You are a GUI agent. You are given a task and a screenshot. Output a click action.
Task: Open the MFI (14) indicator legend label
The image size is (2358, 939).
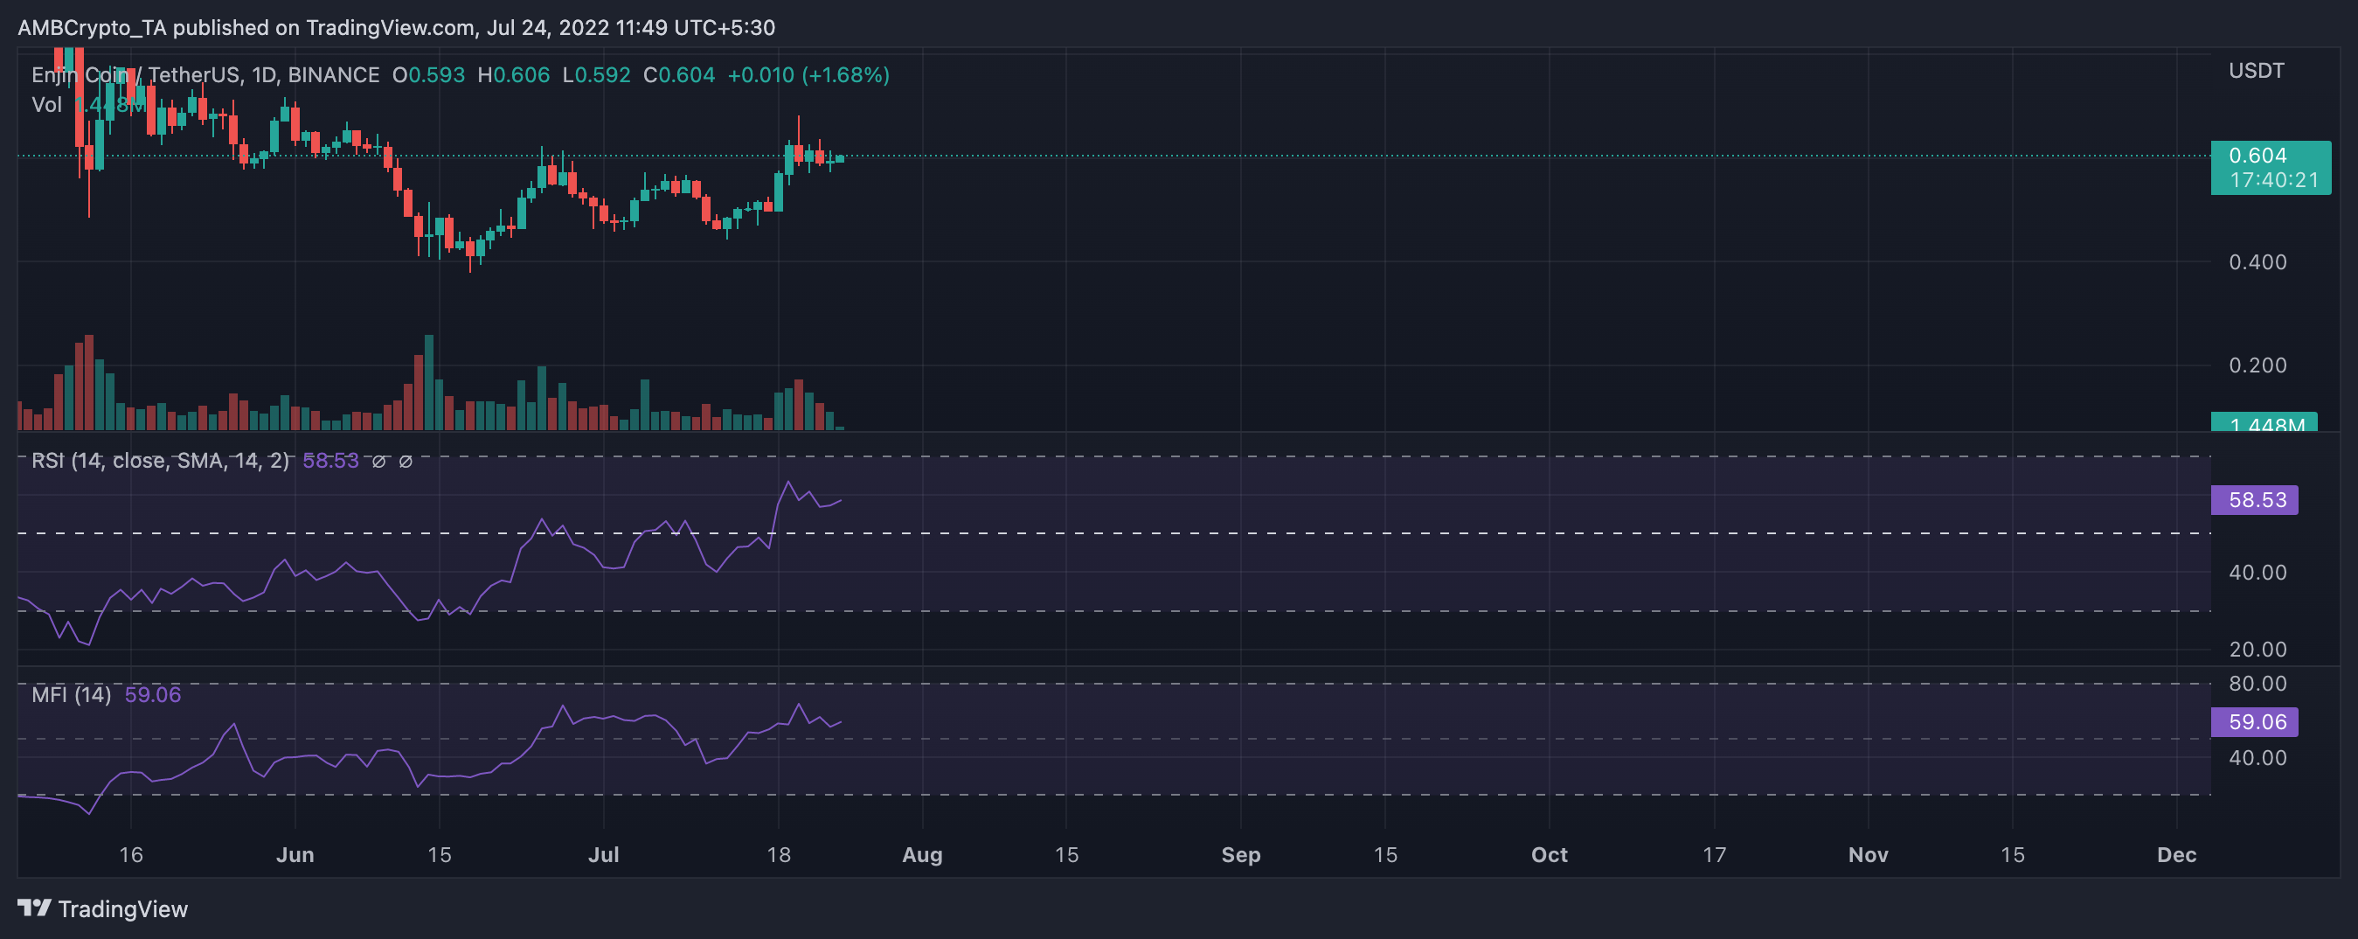click(72, 694)
